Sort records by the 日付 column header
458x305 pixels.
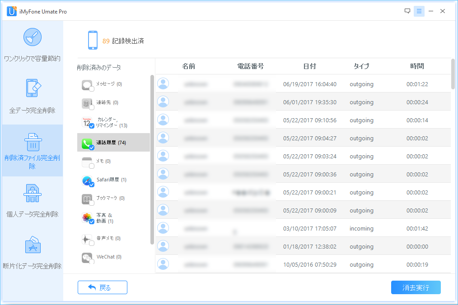(310, 65)
